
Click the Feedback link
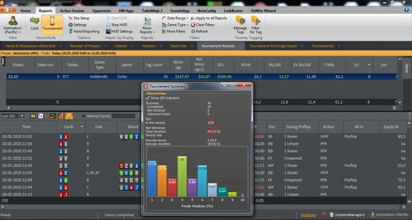coord(308,215)
